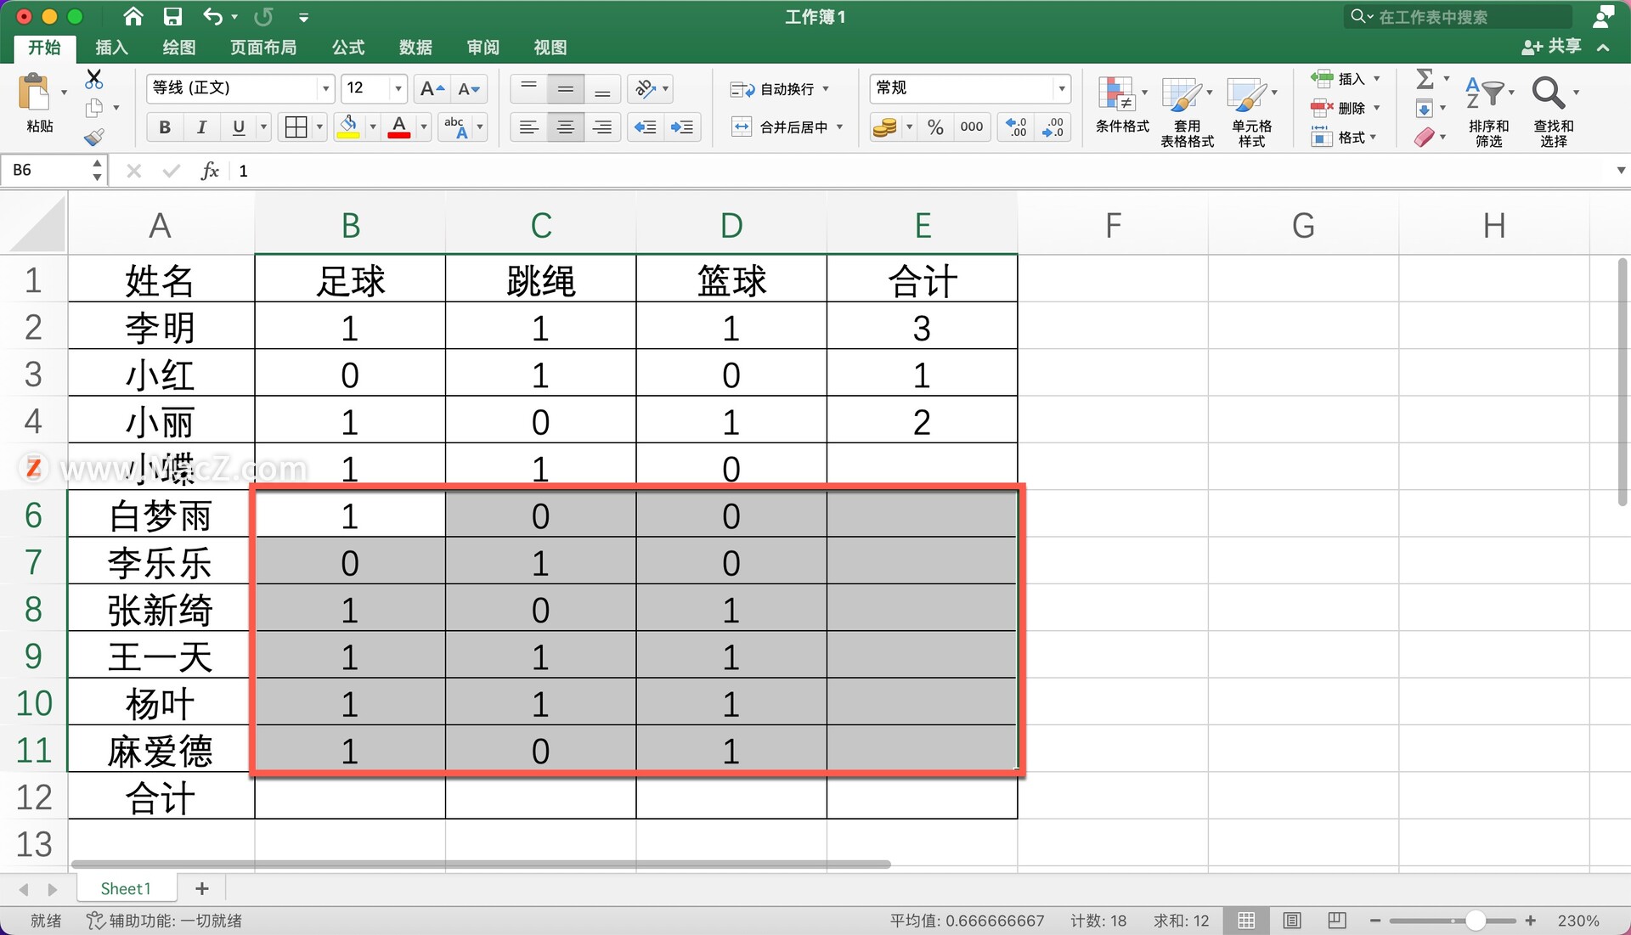Image resolution: width=1631 pixels, height=935 pixels.
Task: Switch to 页面布局 ribbon tab
Action: click(263, 48)
